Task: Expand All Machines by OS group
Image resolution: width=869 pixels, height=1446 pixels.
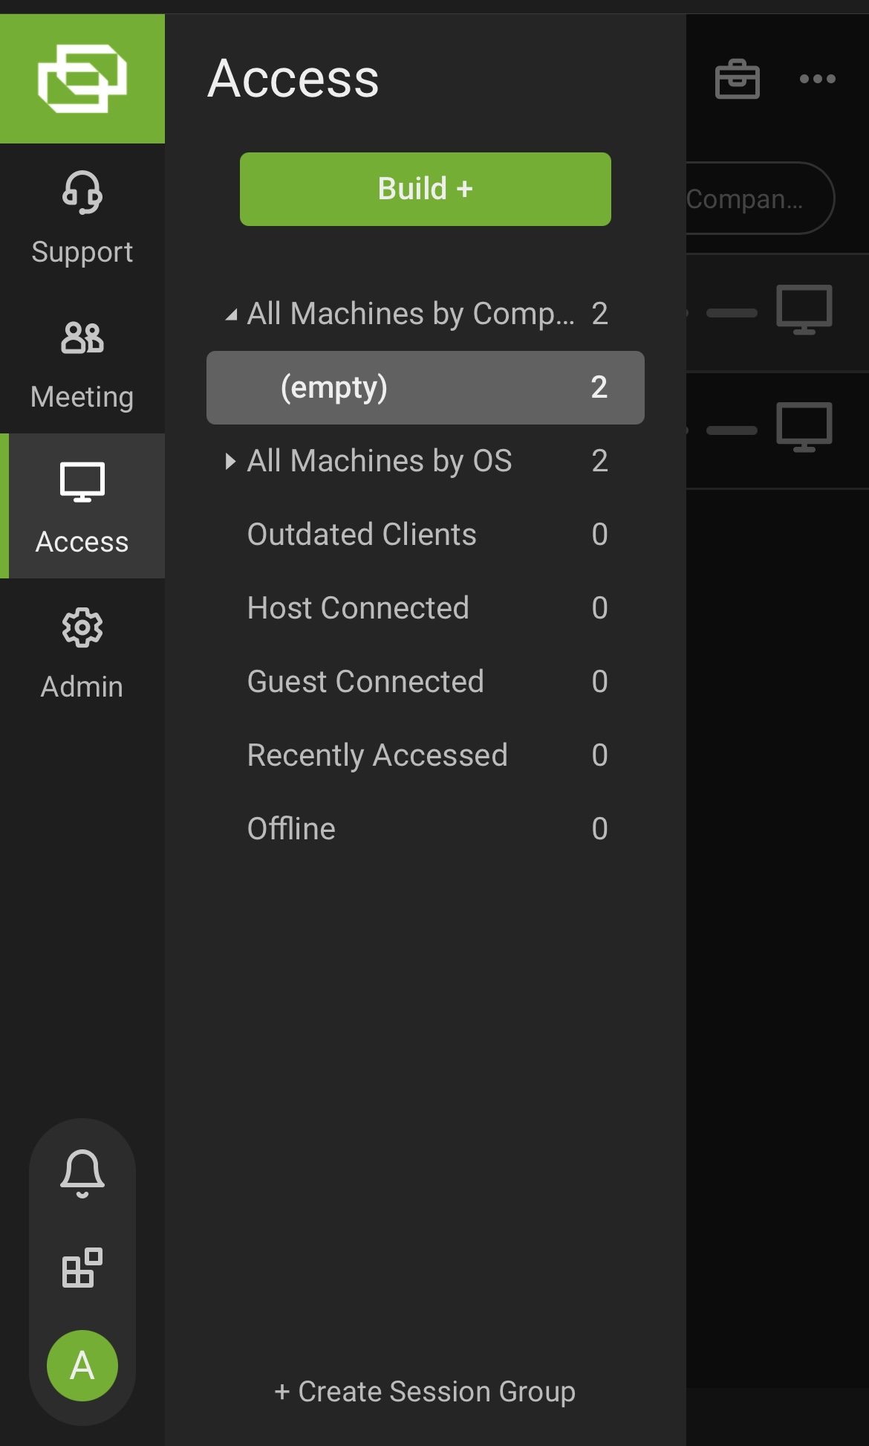Action: point(230,462)
